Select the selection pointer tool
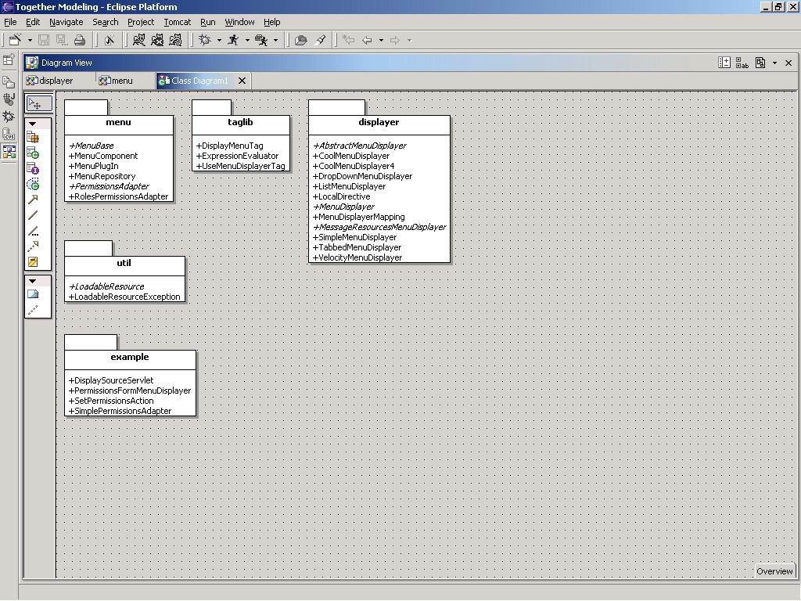This screenshot has width=801, height=601. coord(38,104)
